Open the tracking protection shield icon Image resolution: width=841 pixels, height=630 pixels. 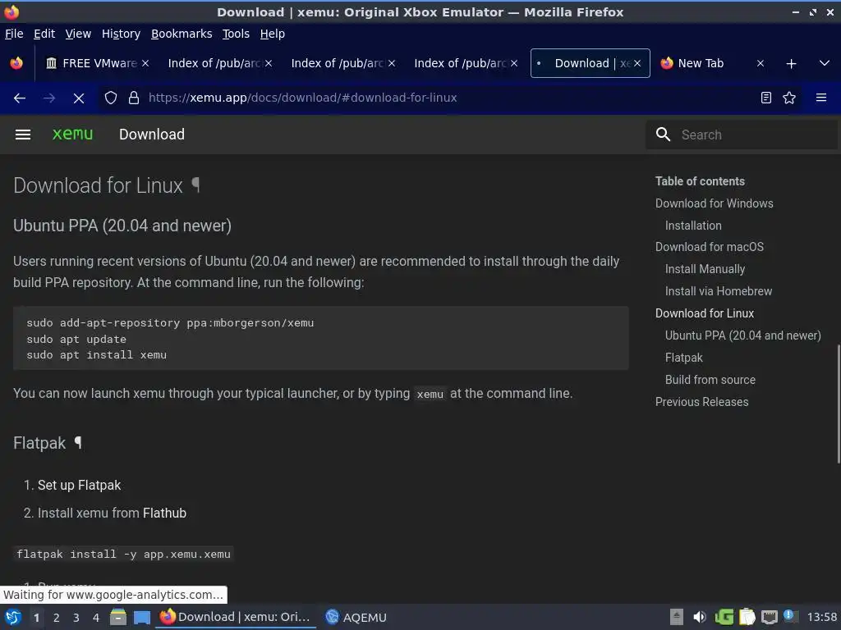click(111, 98)
